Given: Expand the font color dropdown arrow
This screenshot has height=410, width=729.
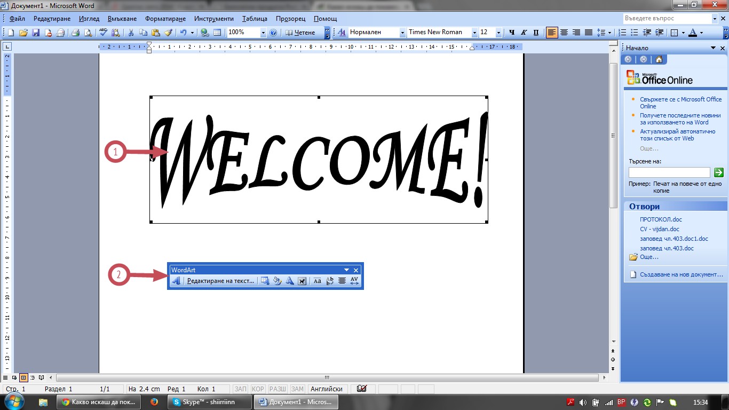Looking at the screenshot, I should [x=702, y=33].
